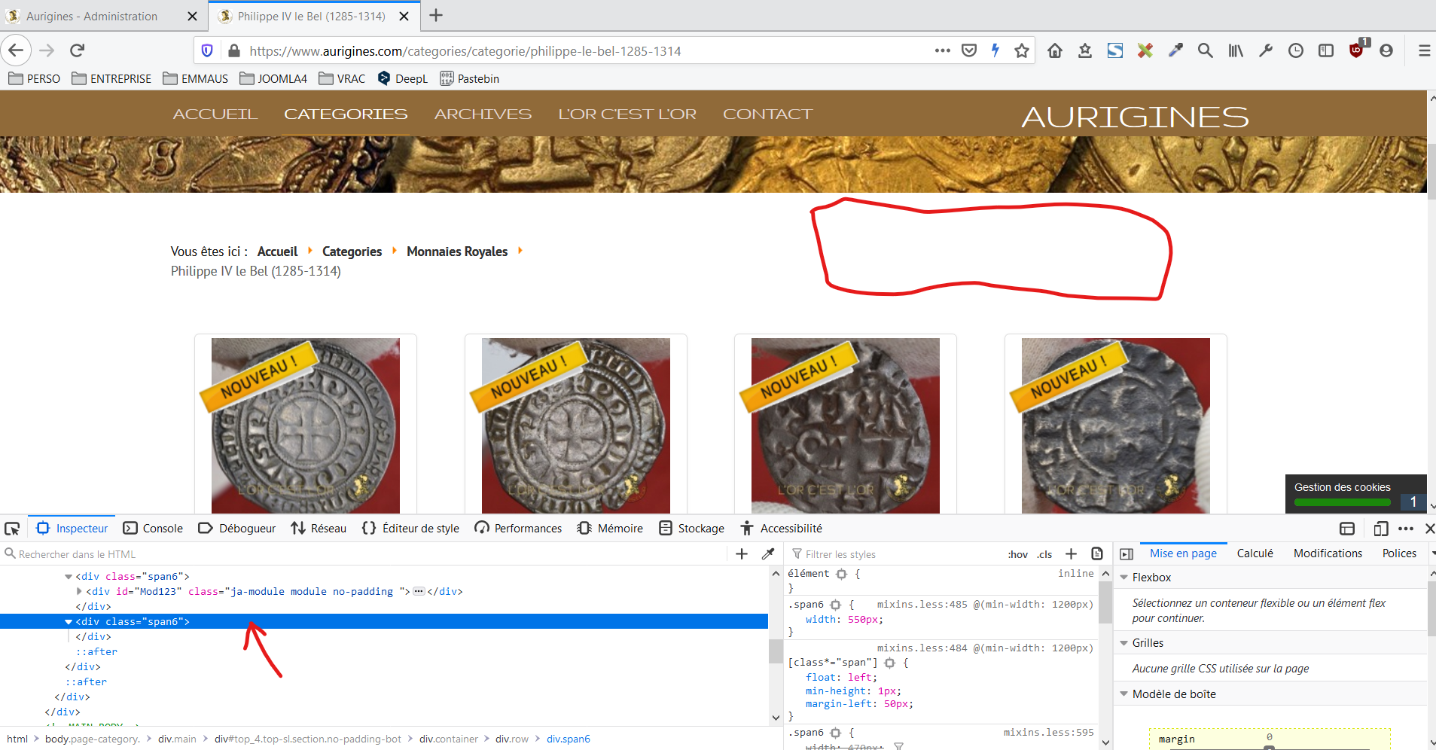Screen dimensions: 1436x750
Task: Collapse the Modèle de boîte section
Action: coord(1124,694)
